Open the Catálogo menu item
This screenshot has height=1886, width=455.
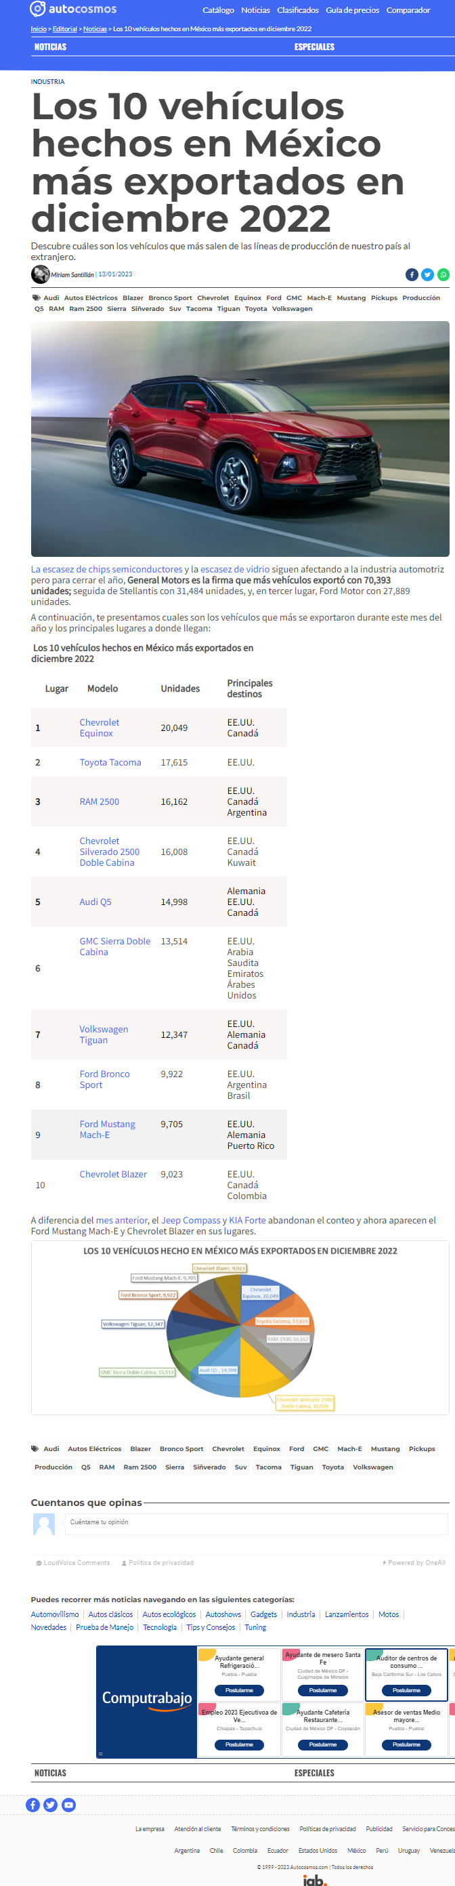[218, 10]
